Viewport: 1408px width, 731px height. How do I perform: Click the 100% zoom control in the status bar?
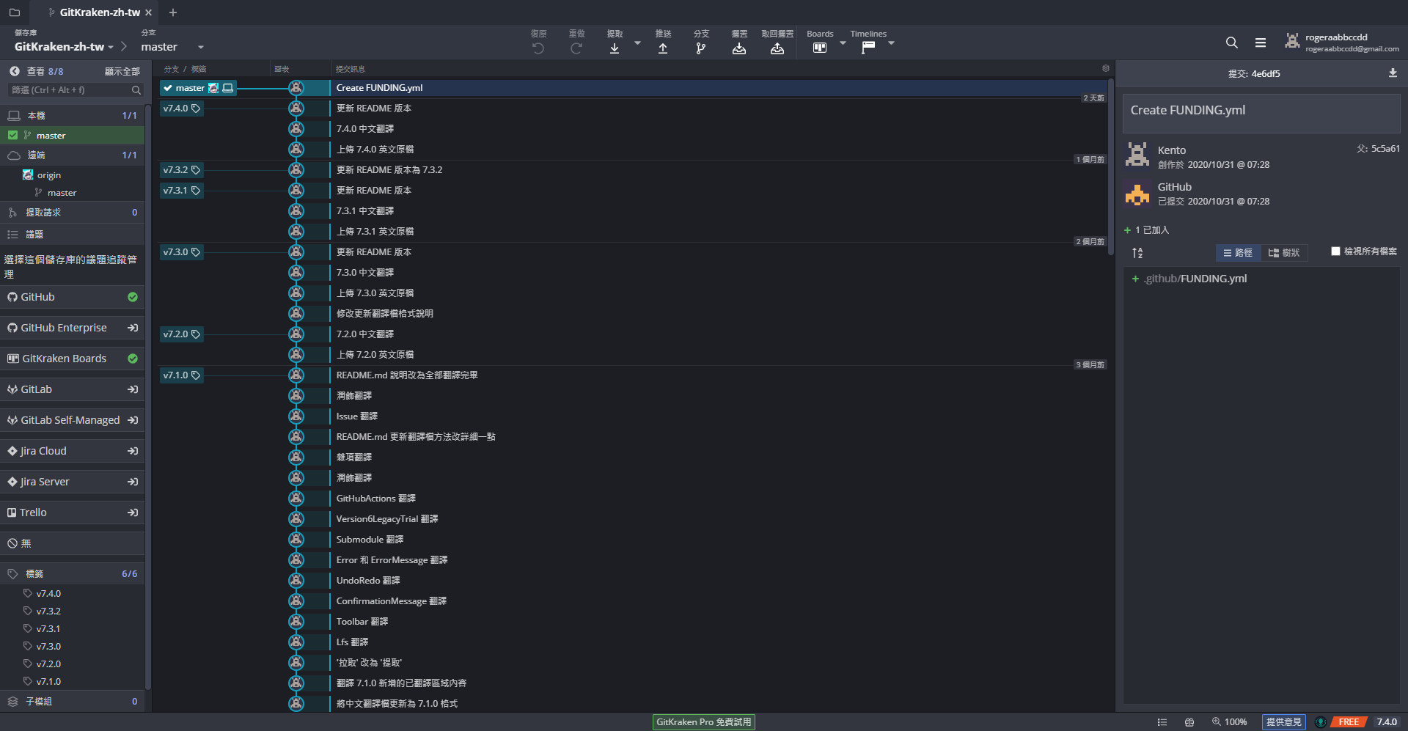point(1230,722)
